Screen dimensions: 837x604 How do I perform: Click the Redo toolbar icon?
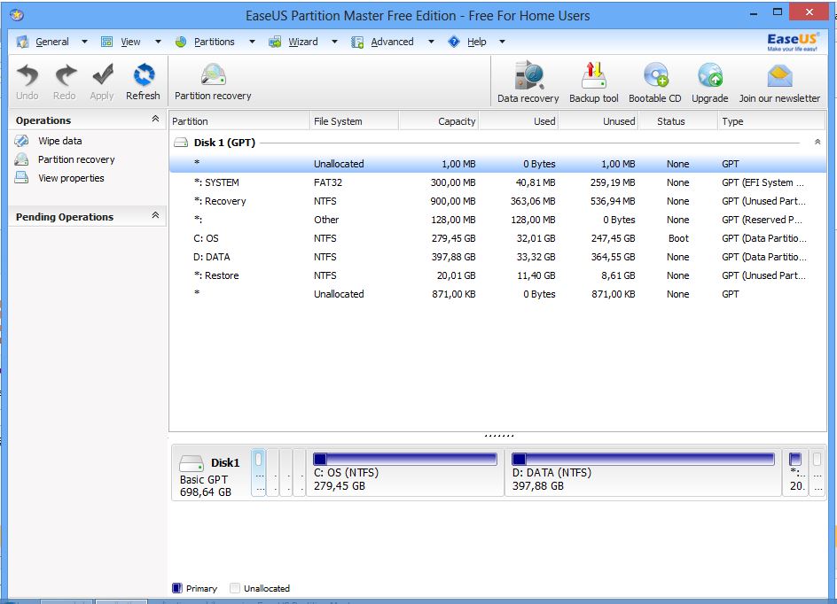[x=66, y=75]
